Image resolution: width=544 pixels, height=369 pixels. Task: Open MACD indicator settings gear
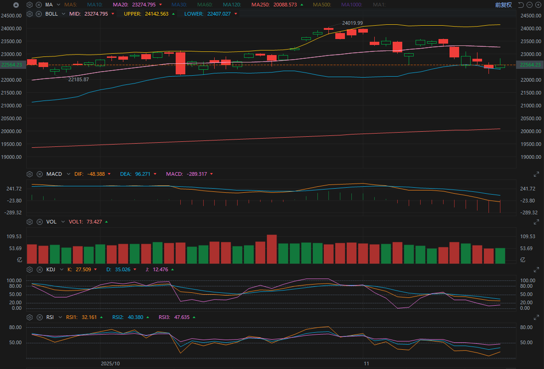point(29,174)
